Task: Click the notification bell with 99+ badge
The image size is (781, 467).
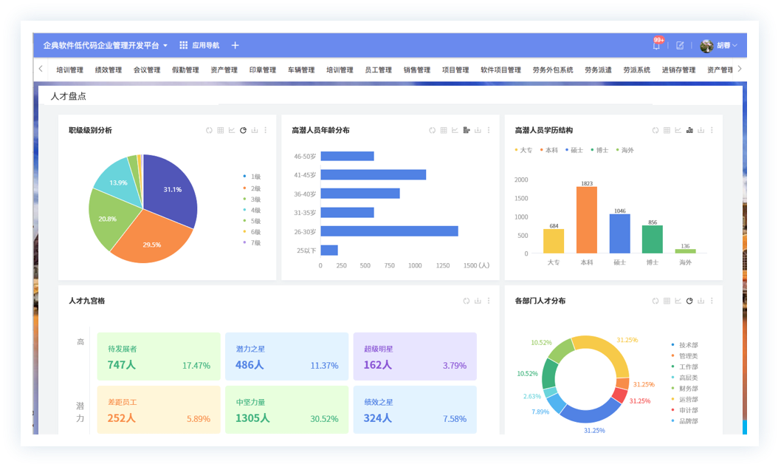Action: click(x=656, y=45)
